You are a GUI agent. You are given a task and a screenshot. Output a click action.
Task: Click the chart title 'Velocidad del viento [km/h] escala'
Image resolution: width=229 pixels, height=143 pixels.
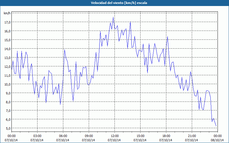coord(119,3)
